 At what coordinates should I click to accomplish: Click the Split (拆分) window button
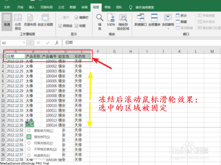181,15
